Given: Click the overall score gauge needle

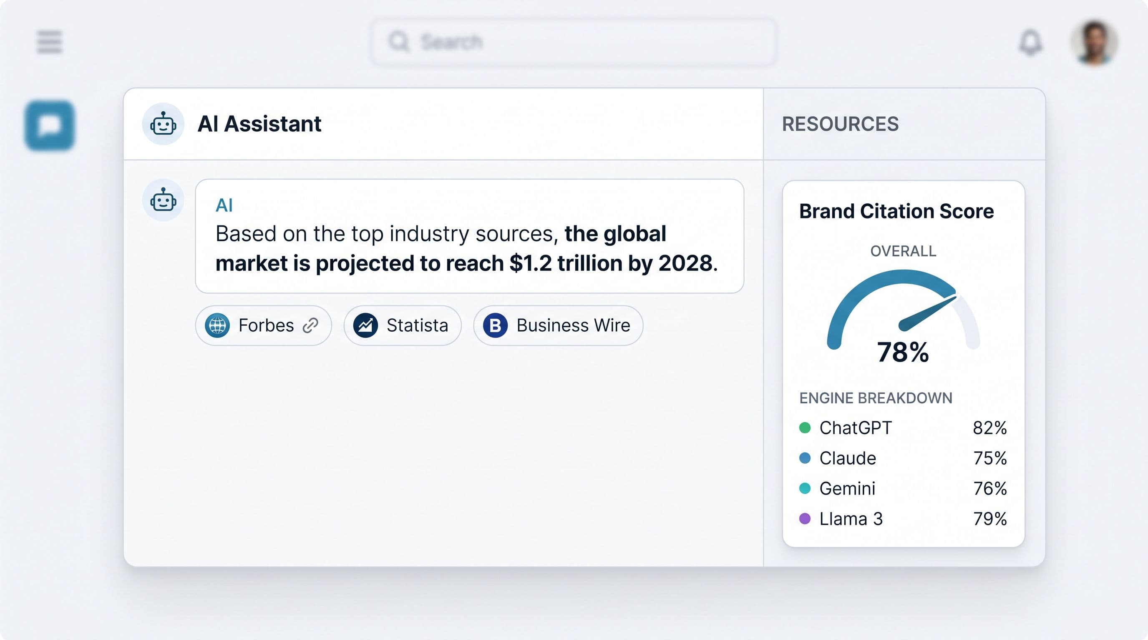Looking at the screenshot, I should (927, 313).
